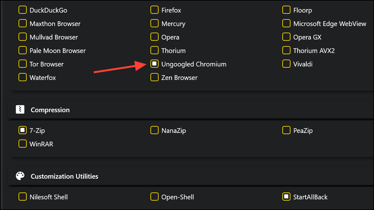
Task: Tick the Opera GX checkbox
Action: coord(286,37)
